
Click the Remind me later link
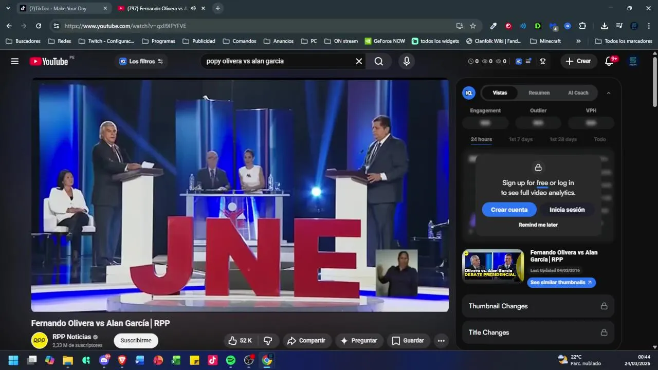coord(538,225)
